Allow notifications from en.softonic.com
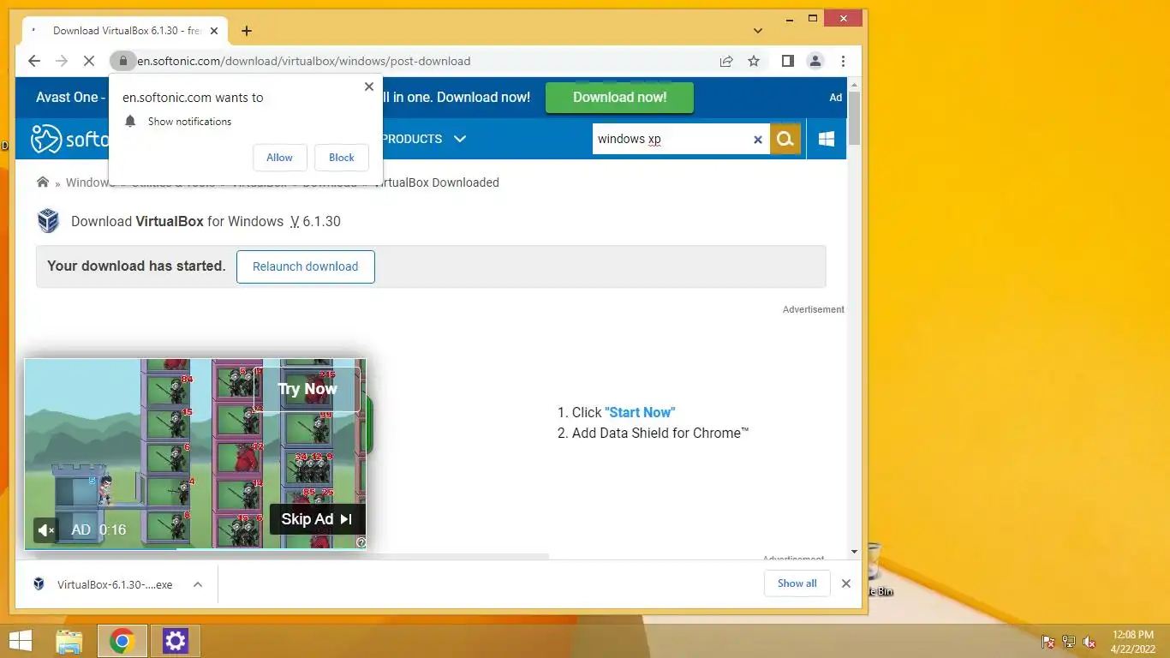The height and width of the screenshot is (658, 1170). click(x=279, y=158)
